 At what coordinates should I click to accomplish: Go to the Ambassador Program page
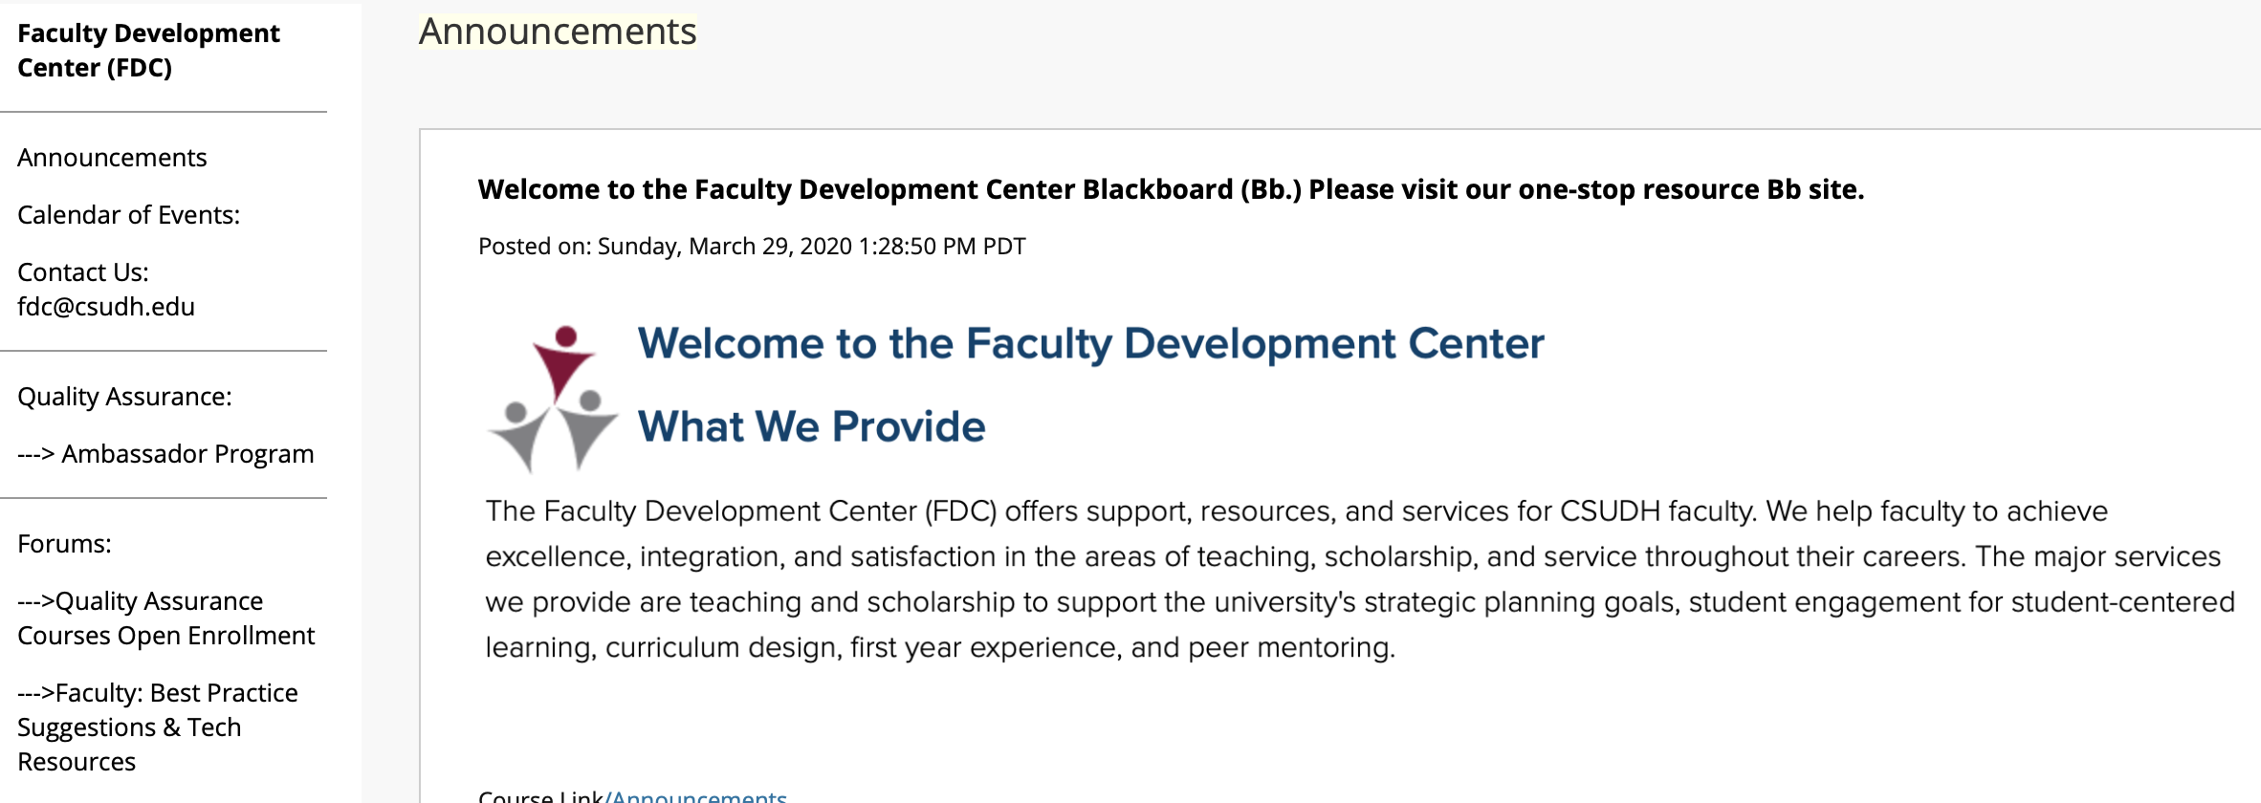165,454
